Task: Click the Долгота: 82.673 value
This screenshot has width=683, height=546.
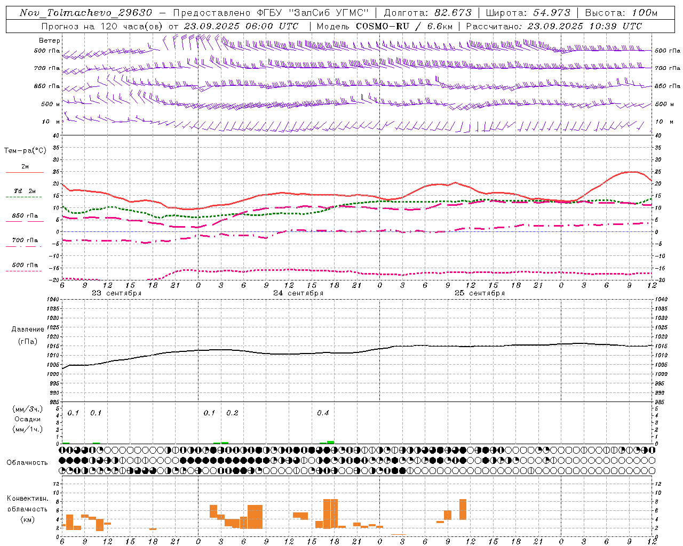Action: [428, 13]
